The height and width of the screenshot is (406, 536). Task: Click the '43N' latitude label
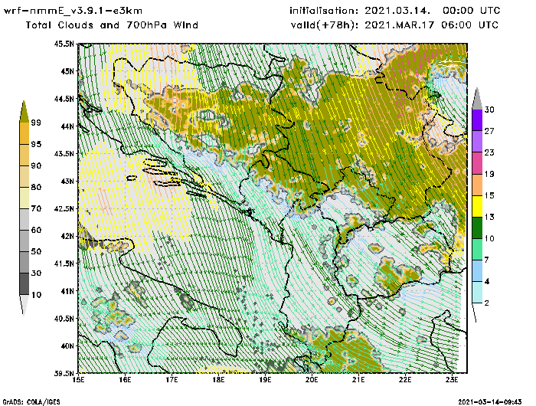(67, 181)
